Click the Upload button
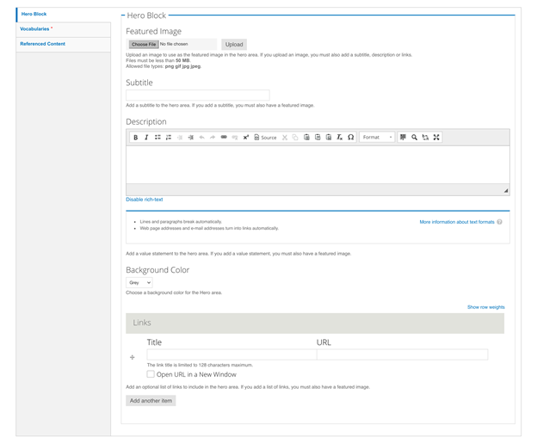The height and width of the screenshot is (437, 537). [234, 44]
